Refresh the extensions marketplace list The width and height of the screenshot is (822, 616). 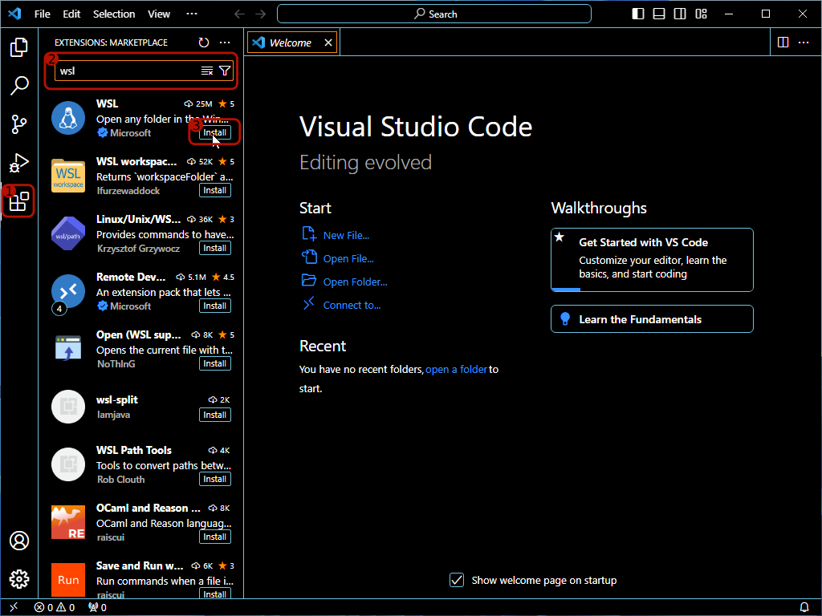click(x=204, y=43)
